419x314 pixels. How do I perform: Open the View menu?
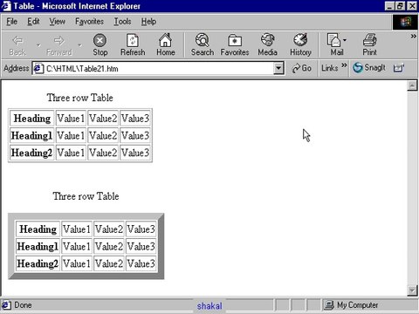pyautogui.click(x=57, y=22)
